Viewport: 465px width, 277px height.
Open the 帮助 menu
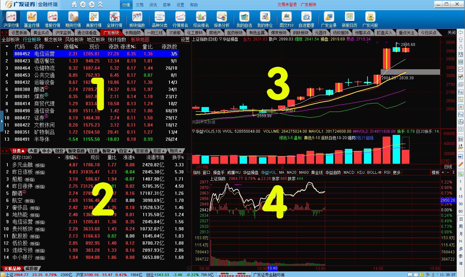pos(194,5)
